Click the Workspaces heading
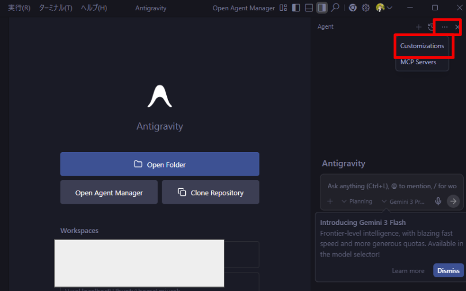Viewport: 466px width, 291px height. (x=79, y=231)
